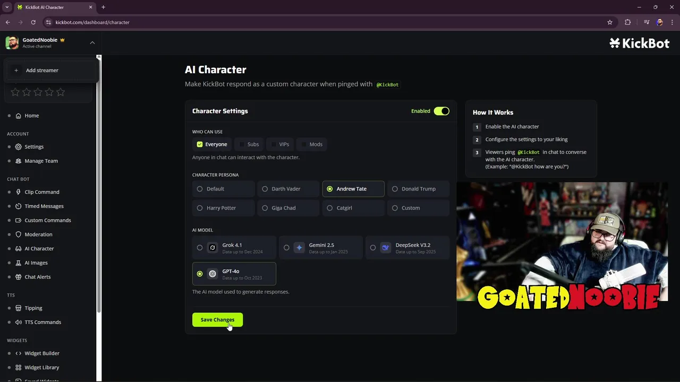The height and width of the screenshot is (382, 680).
Task: Open the tab search dropdown arrow
Action: point(7,7)
